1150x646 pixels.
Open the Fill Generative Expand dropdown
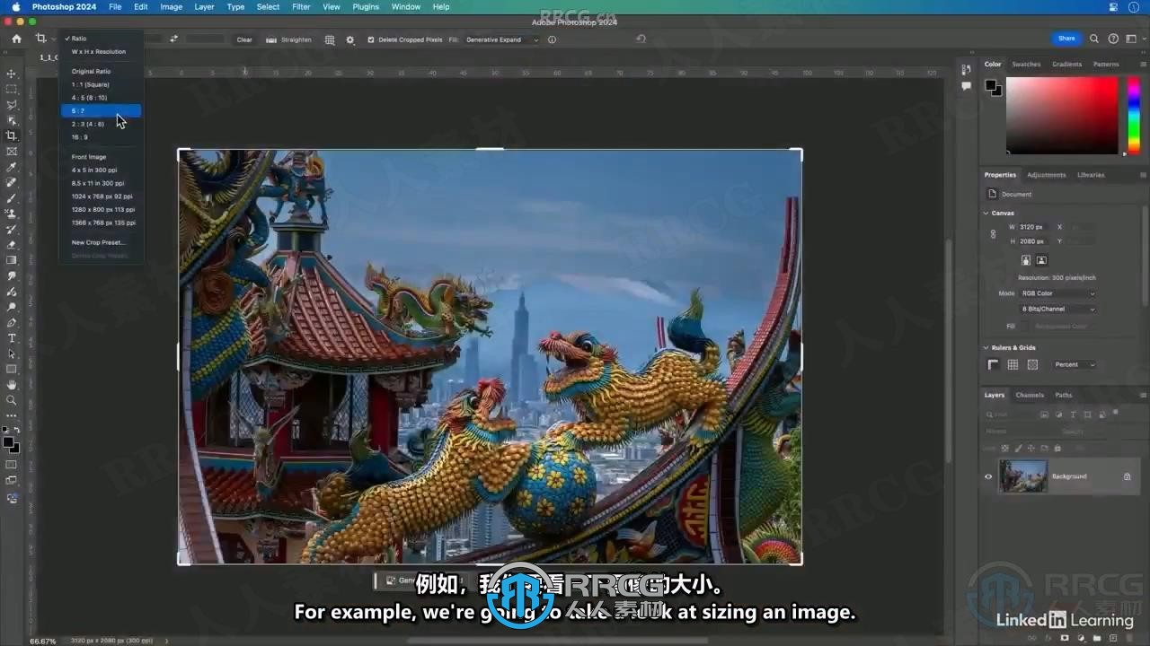tap(501, 39)
